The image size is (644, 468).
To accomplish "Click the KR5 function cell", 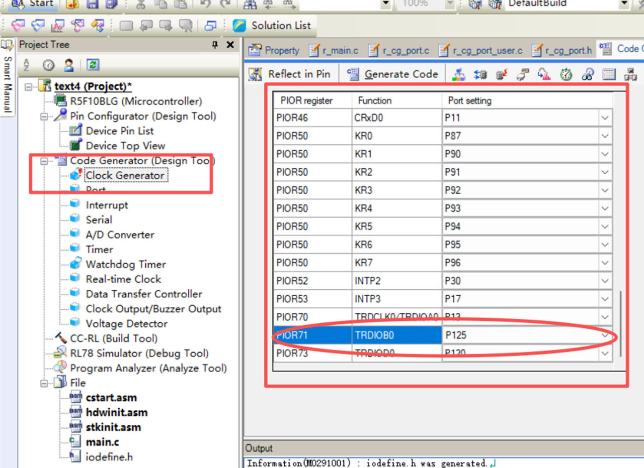I will click(397, 226).
